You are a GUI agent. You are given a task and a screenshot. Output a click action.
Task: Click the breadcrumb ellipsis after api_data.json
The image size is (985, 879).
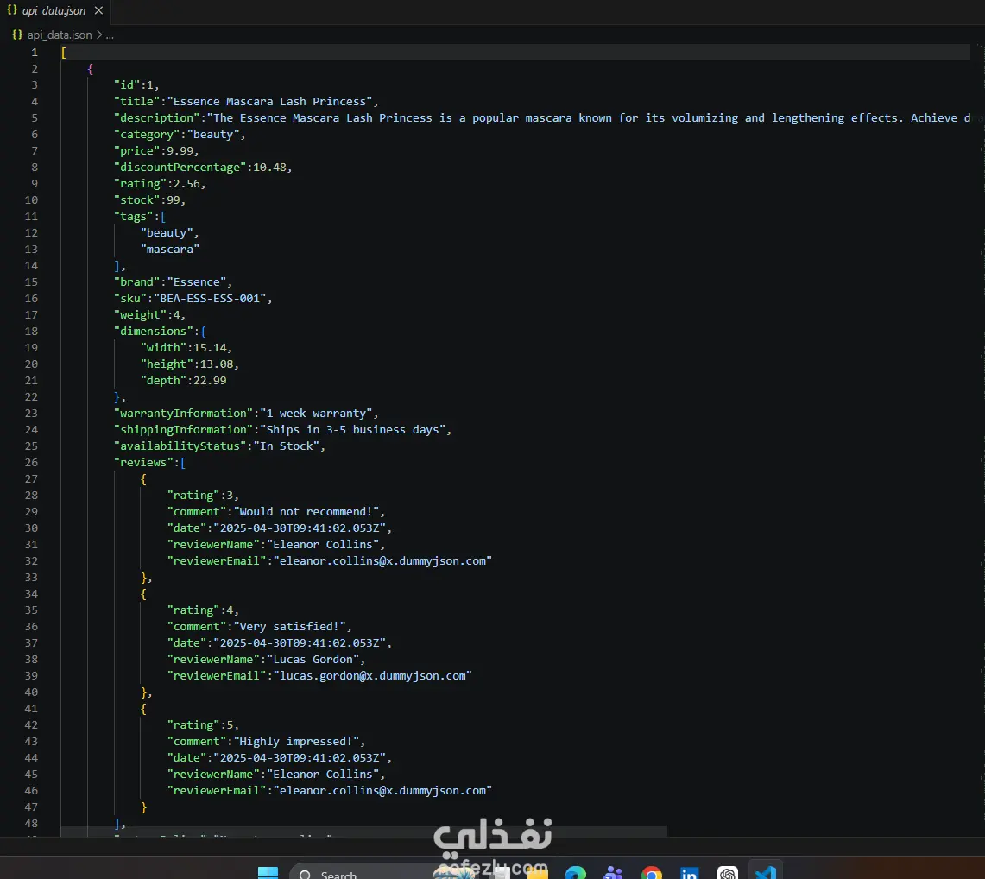(110, 35)
